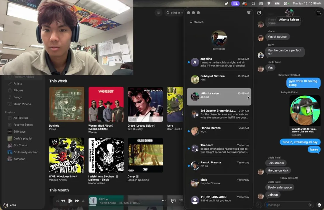
Task: Open the kingethan68 Stream Kick link preview
Action: 305,116
